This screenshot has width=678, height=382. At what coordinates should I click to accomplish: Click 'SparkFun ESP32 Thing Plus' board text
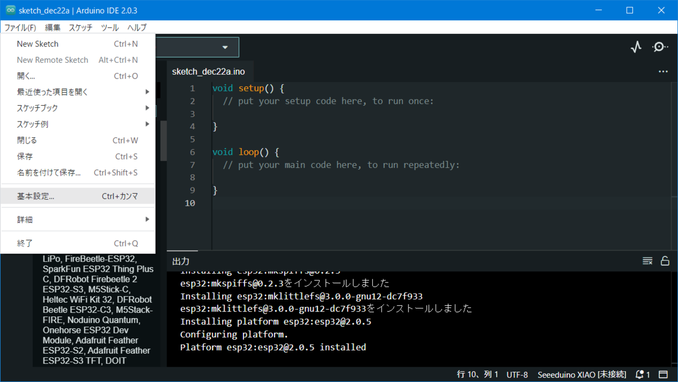coord(98,268)
